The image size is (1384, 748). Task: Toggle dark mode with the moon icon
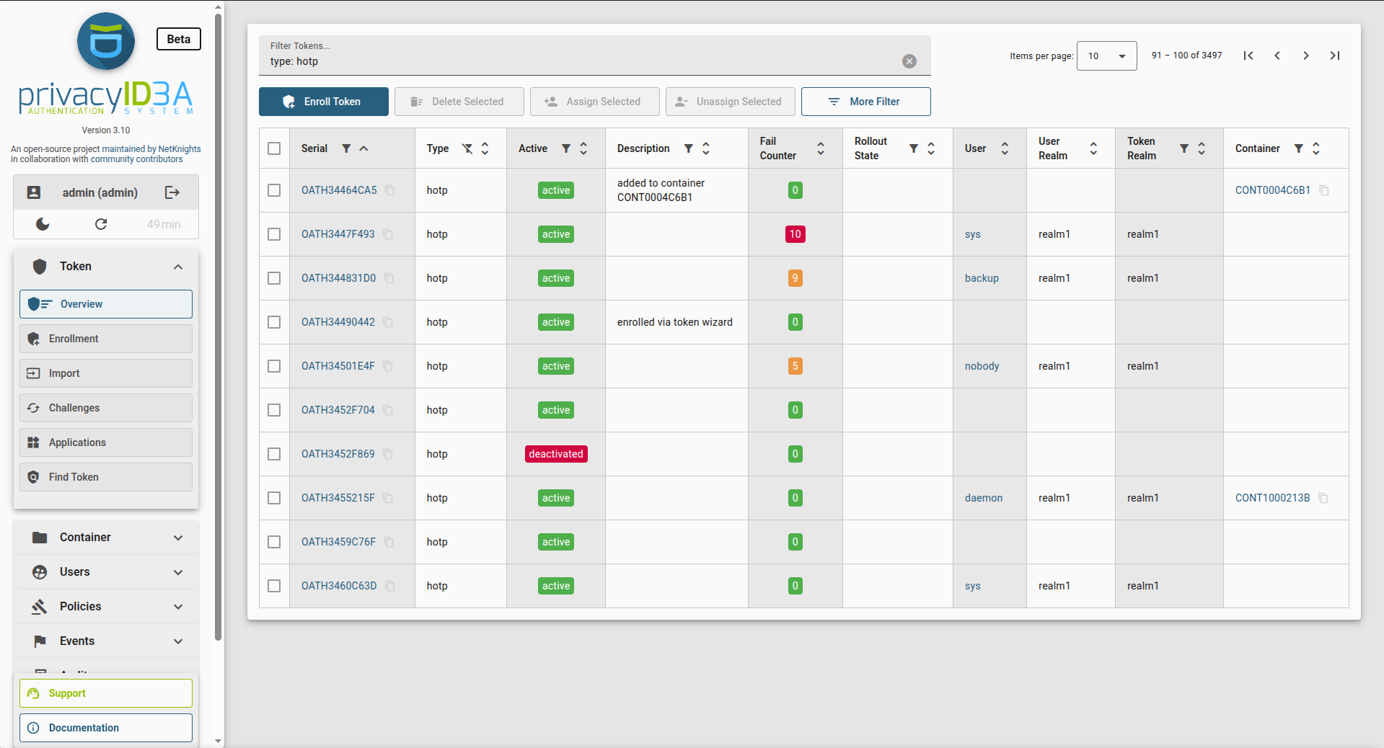[42, 224]
